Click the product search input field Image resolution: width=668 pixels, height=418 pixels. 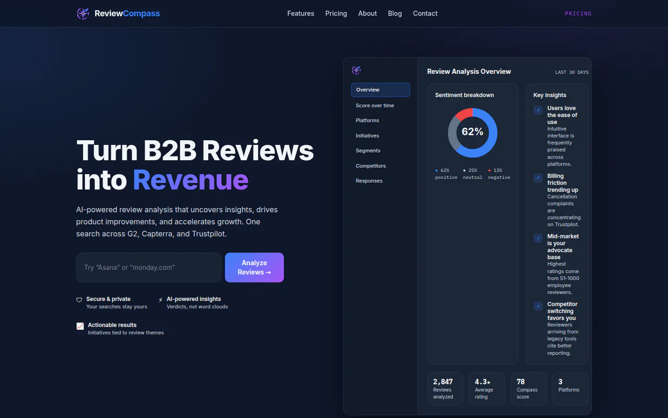pos(148,268)
